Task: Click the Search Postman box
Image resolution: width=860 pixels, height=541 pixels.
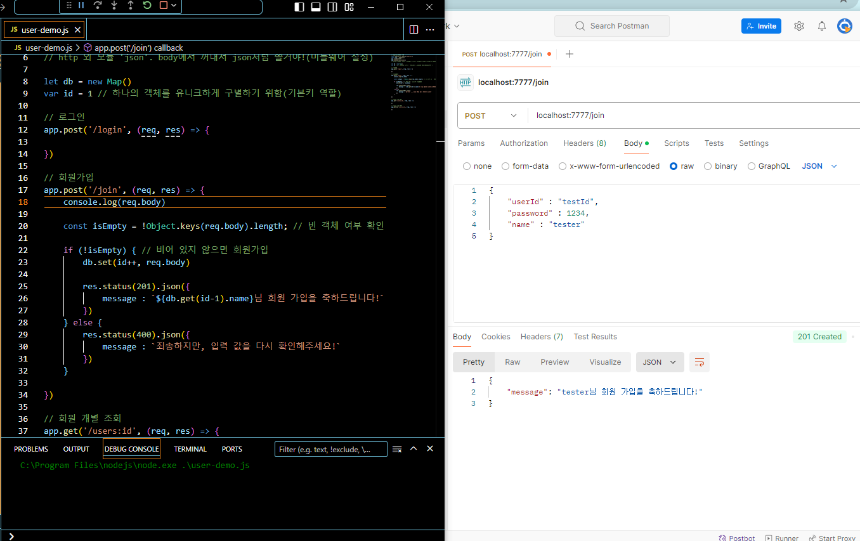Action: tap(611, 26)
